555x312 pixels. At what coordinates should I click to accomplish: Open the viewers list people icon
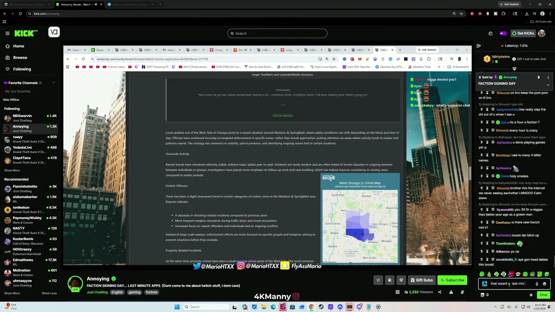tap(462, 292)
